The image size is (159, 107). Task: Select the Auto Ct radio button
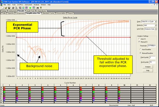click(139, 39)
